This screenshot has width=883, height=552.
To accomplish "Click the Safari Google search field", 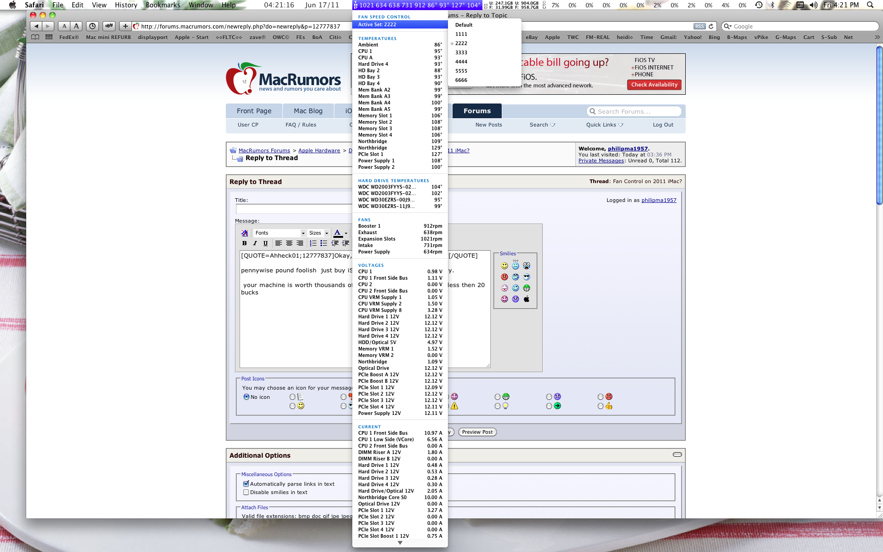I will coord(800,27).
